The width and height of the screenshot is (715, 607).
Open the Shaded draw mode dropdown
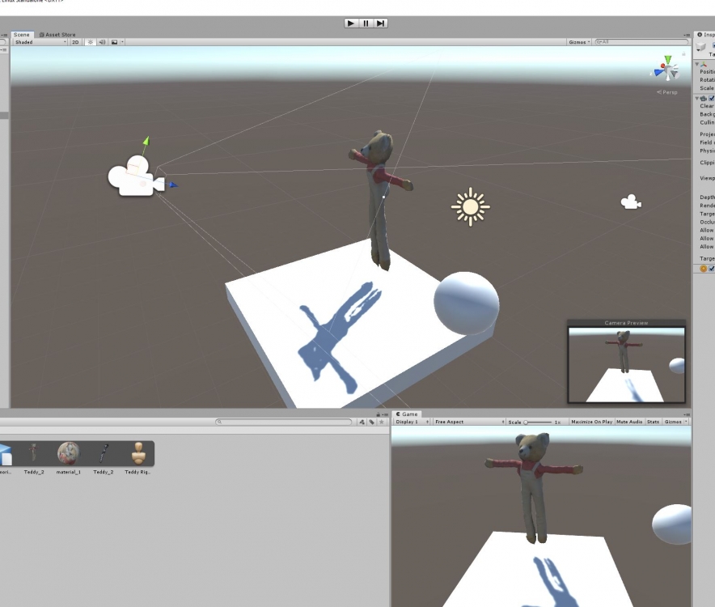(39, 42)
